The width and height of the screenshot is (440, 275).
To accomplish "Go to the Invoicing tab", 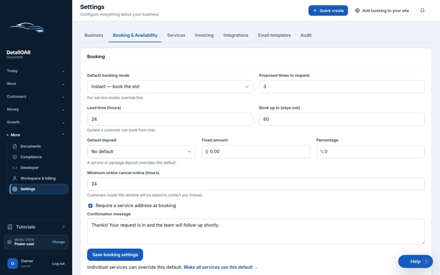I will (205, 36).
